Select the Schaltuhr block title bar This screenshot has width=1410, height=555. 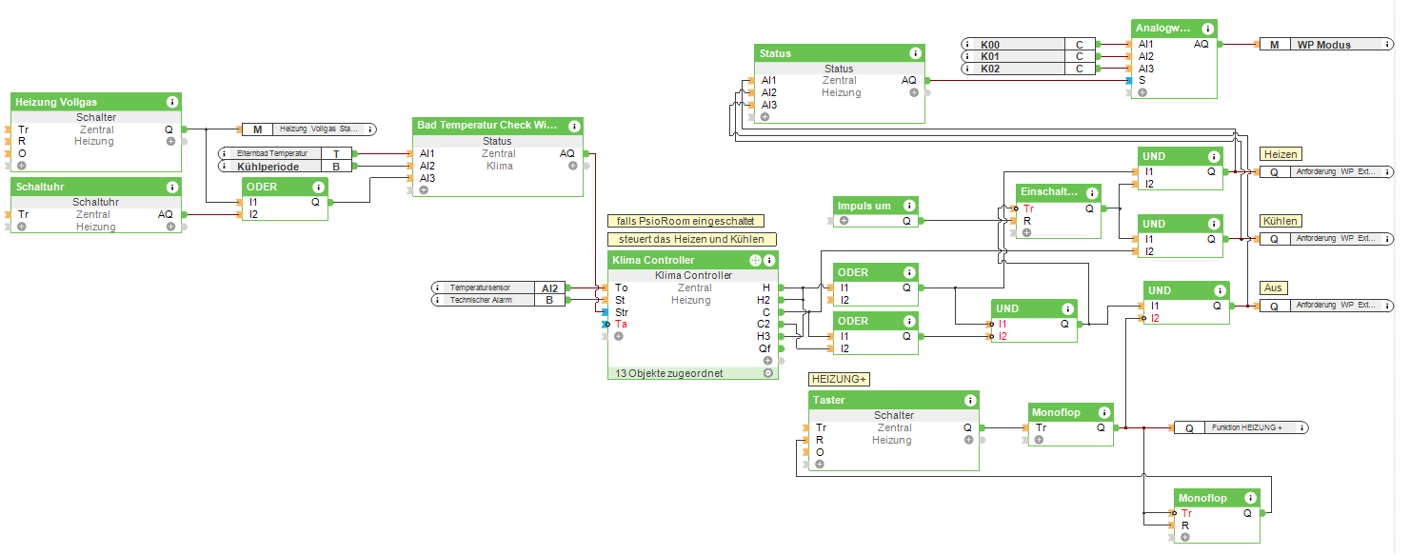point(96,188)
